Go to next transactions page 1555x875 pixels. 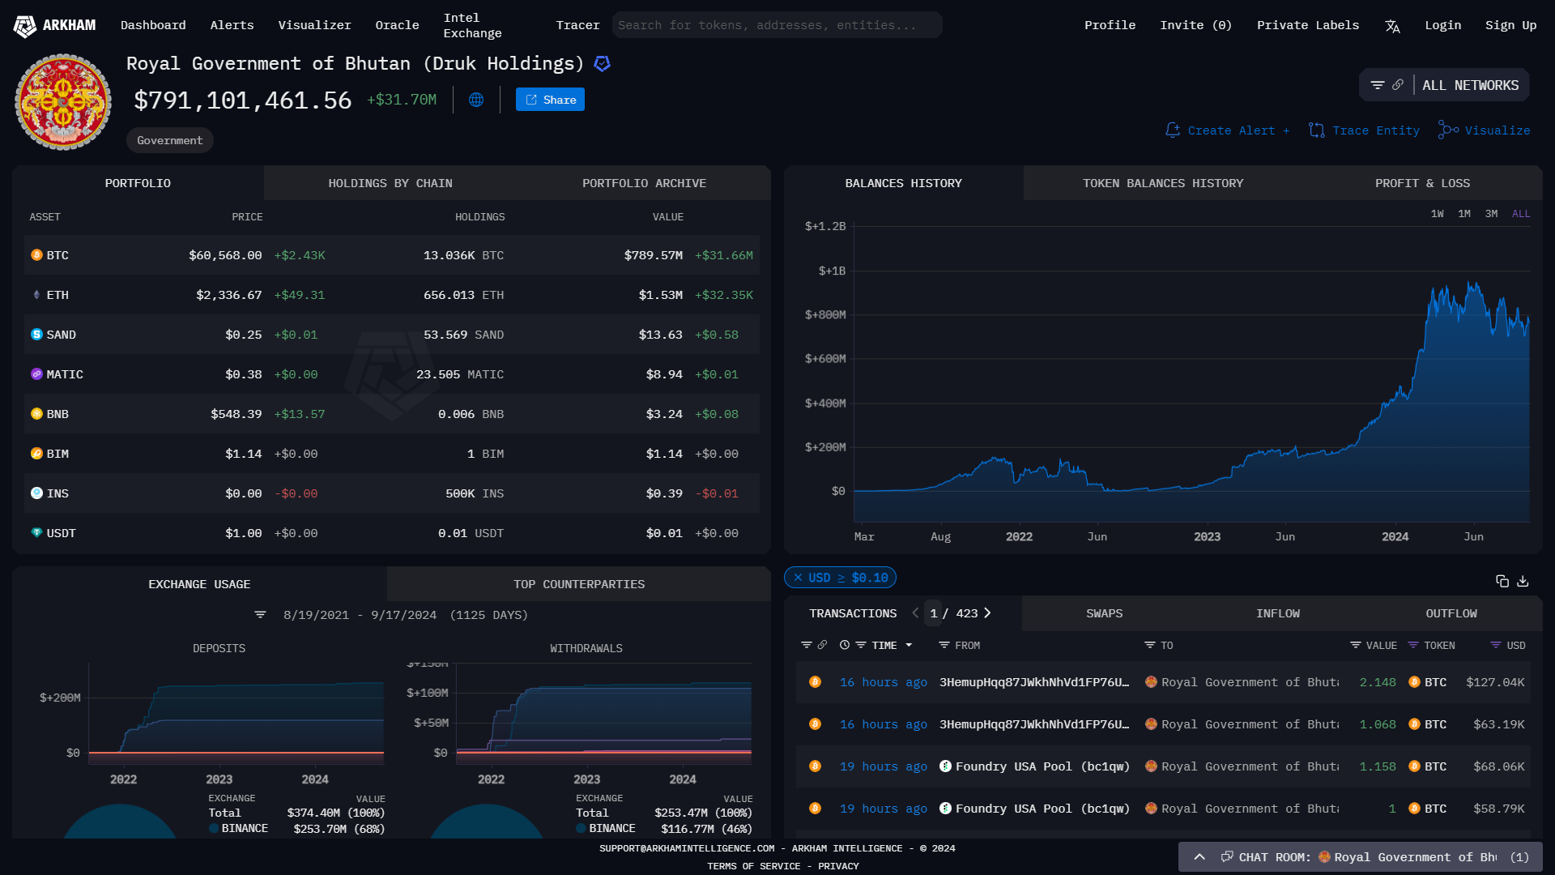(987, 613)
